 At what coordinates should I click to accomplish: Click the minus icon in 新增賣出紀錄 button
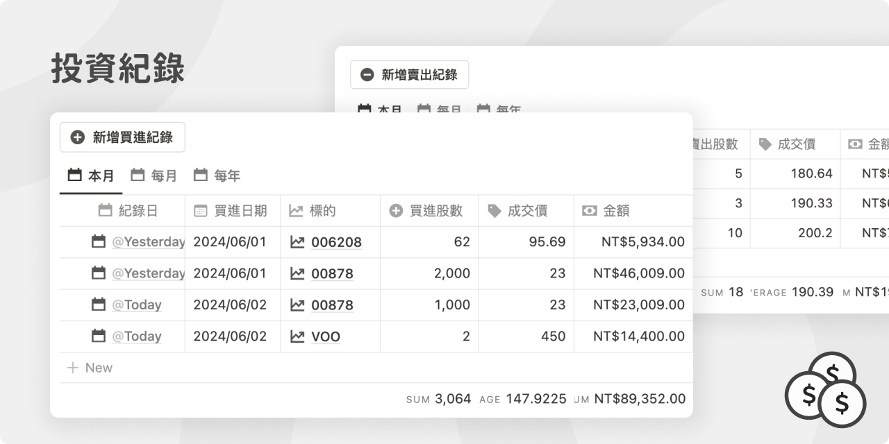[367, 75]
